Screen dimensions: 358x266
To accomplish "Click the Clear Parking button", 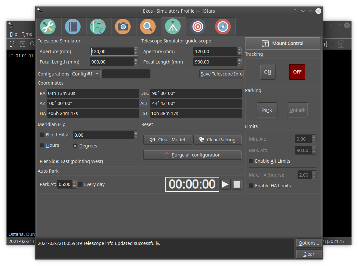I will click(218, 140).
